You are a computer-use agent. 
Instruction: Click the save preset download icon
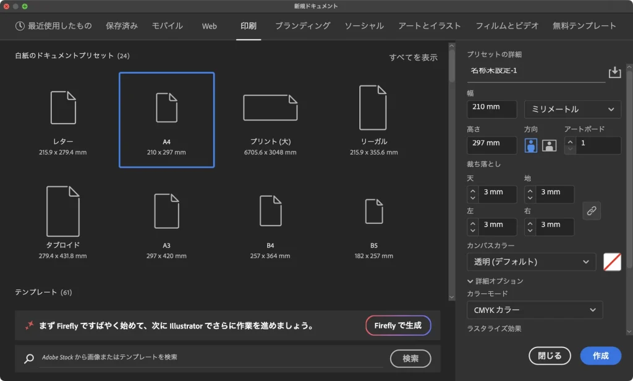pos(614,72)
